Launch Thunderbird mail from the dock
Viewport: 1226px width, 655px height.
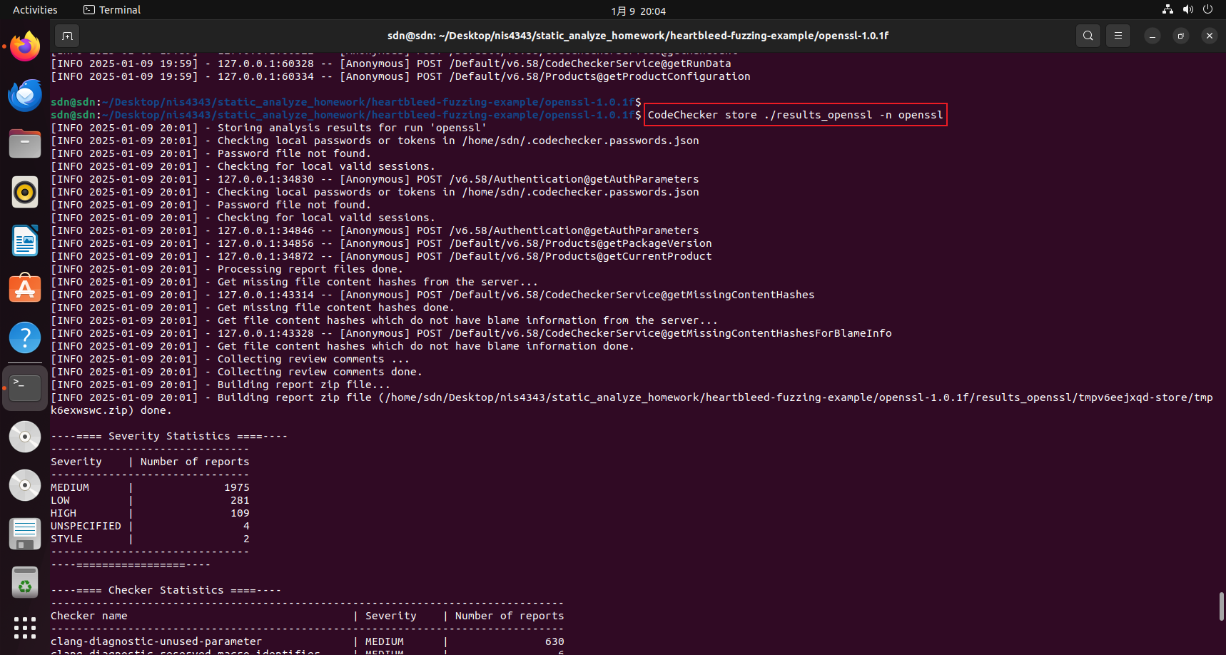click(25, 95)
